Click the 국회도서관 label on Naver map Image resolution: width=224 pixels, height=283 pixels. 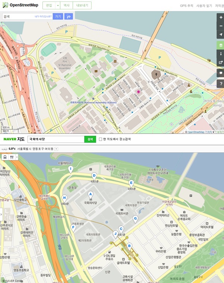[122, 213]
